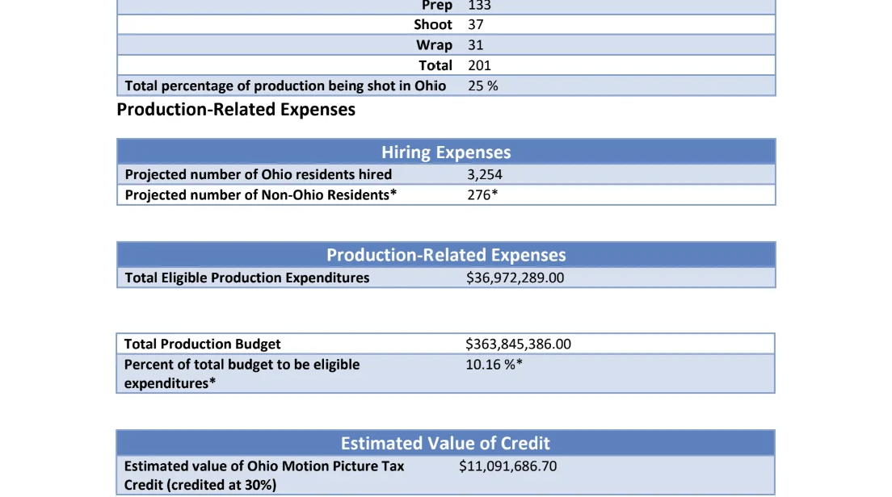This screenshot has height=497, width=892.
Task: Click the Shoot value 37
Action: tap(476, 24)
